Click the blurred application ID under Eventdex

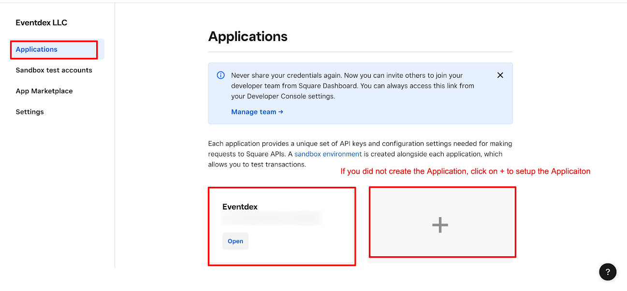tap(272, 219)
